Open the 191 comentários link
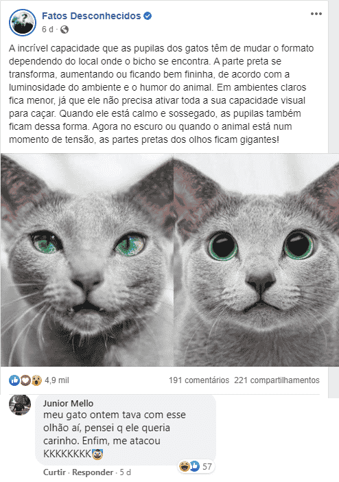The height and width of the screenshot is (482, 339). pos(199,380)
